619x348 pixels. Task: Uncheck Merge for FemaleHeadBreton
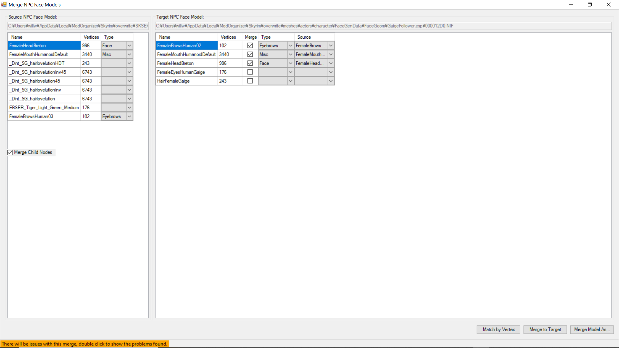pos(250,63)
